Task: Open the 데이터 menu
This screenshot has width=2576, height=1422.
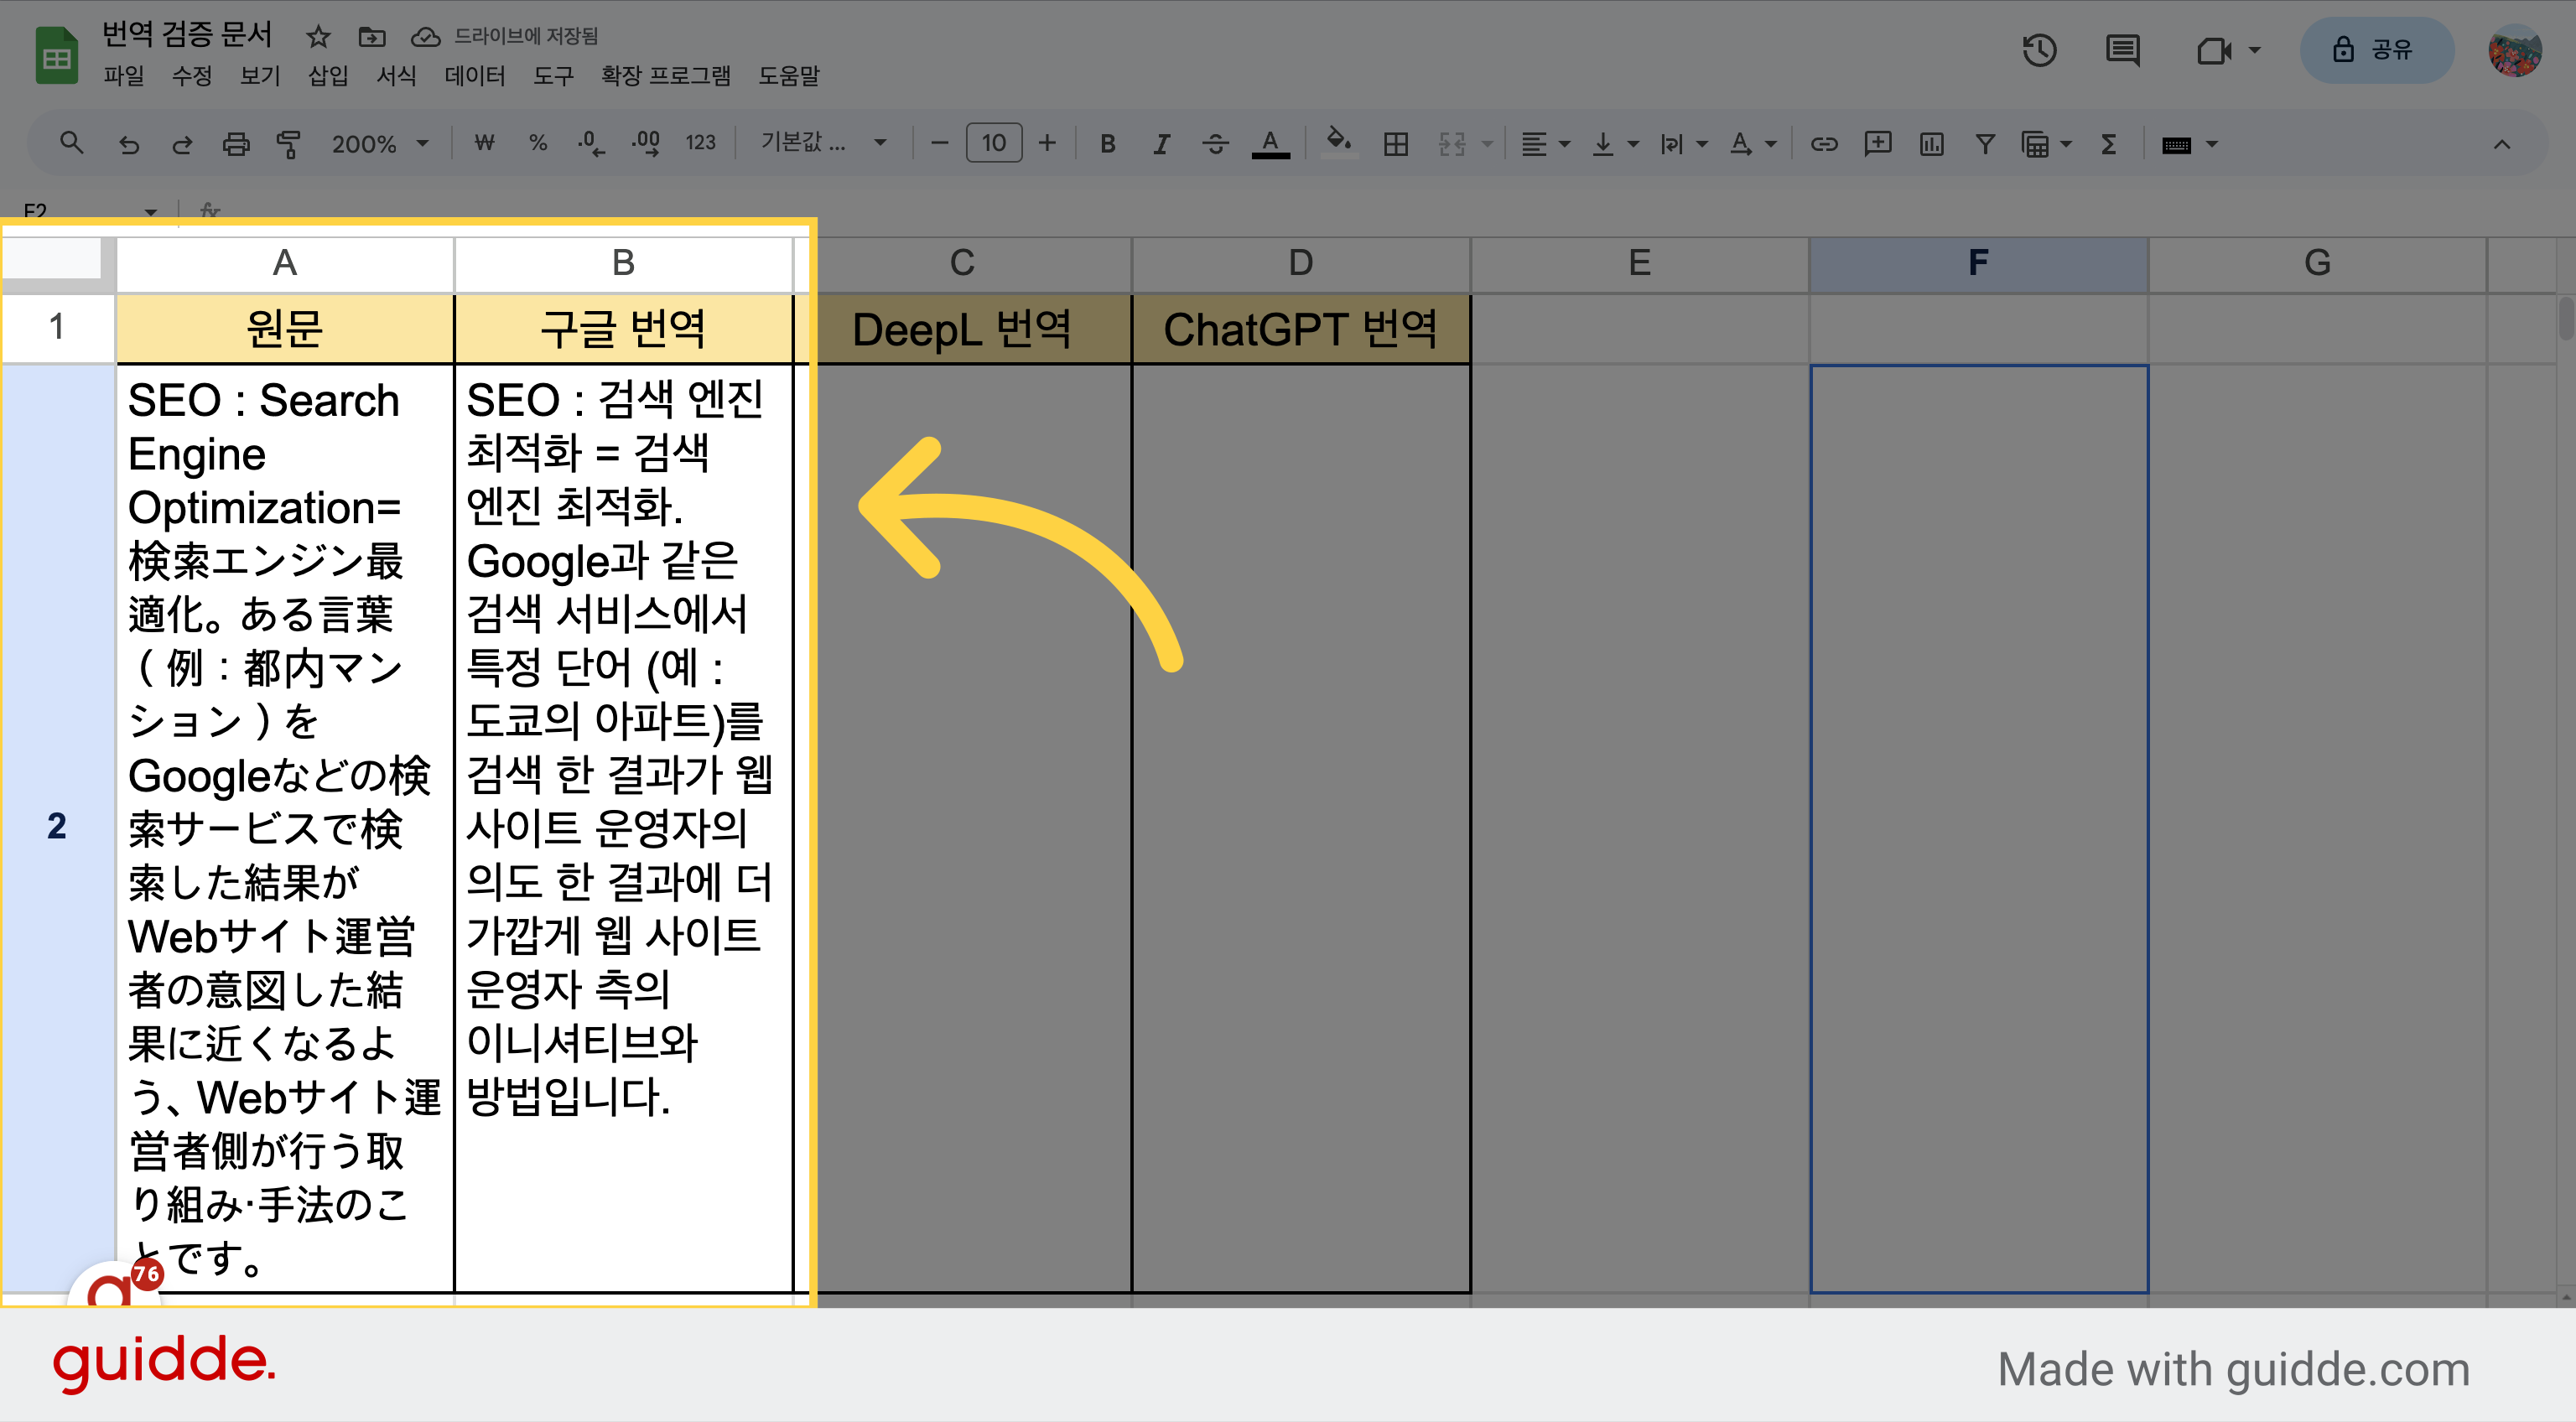Action: [475, 76]
